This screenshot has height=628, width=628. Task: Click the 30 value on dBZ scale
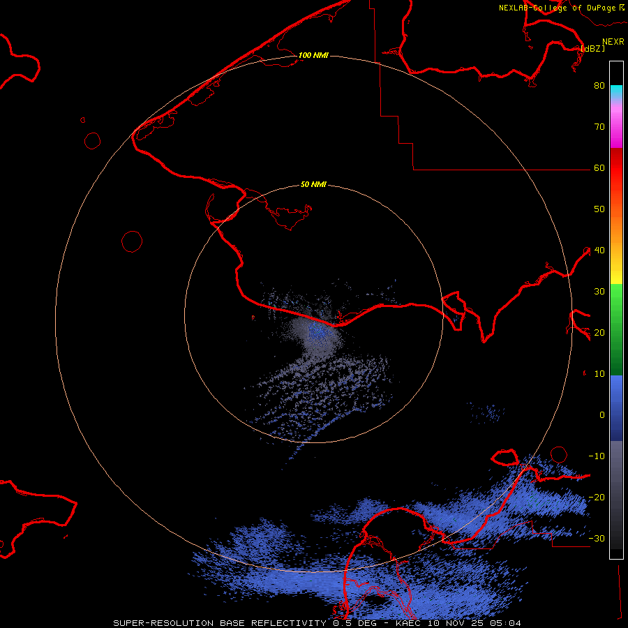tap(599, 291)
